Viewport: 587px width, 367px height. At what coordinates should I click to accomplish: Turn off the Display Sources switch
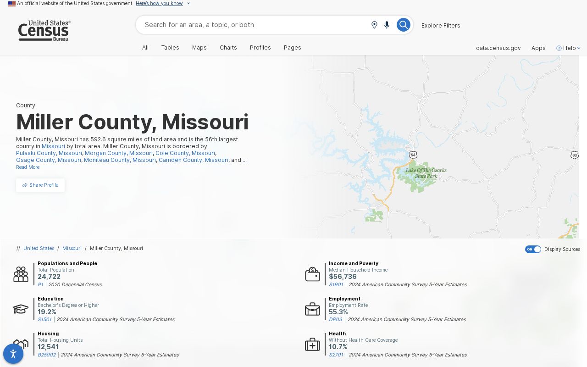pyautogui.click(x=533, y=249)
